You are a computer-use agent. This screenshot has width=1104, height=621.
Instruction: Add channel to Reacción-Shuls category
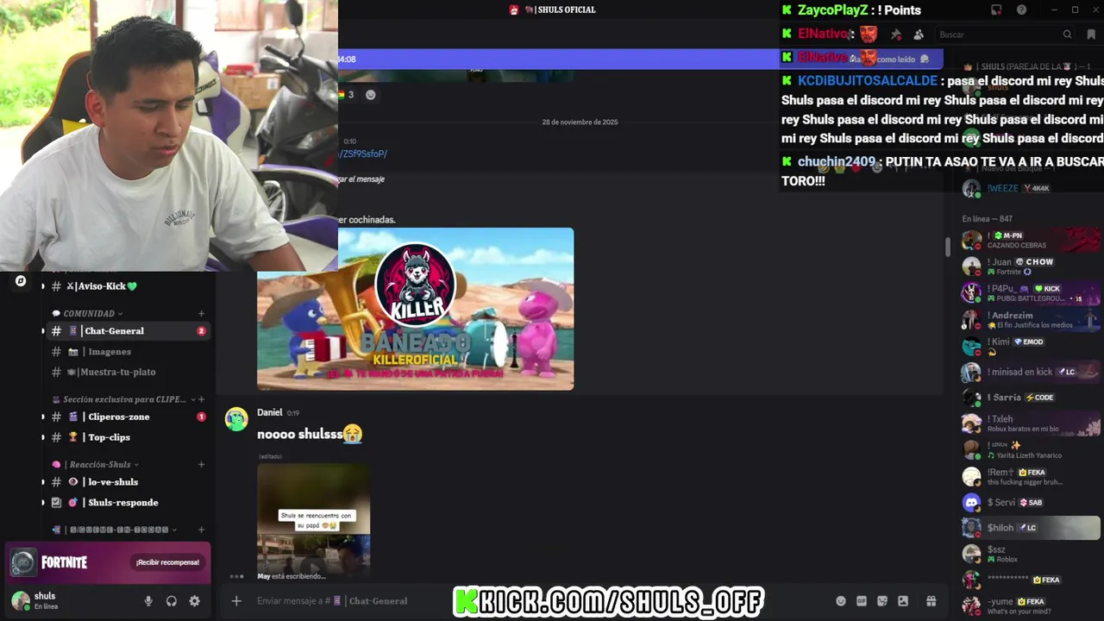[201, 464]
